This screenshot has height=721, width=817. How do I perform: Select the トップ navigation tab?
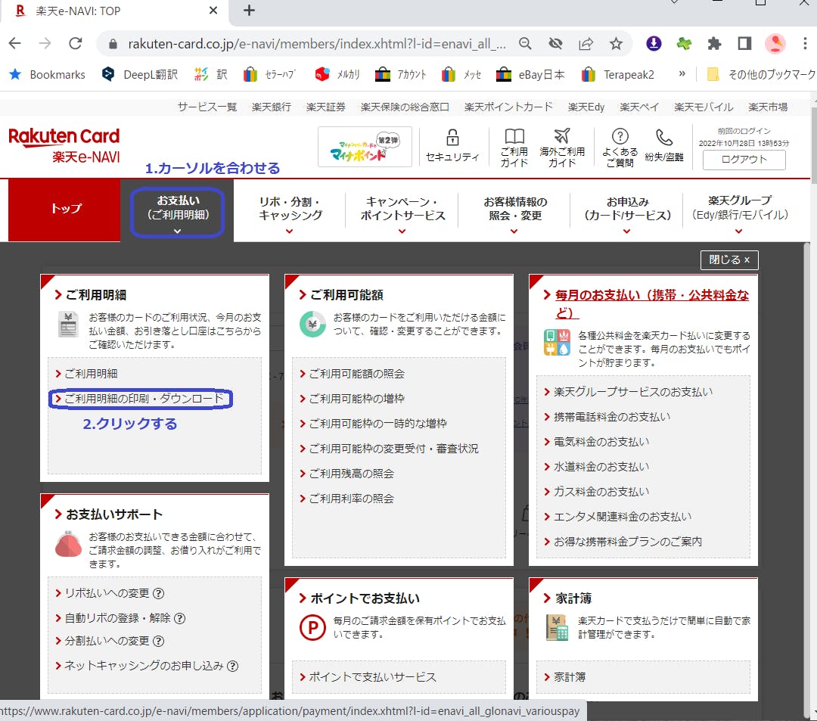64,210
